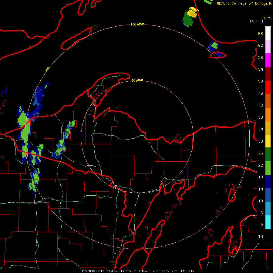The height and width of the screenshot is (273, 273).
Task: Click the "46" legend value
Action: 261,93
